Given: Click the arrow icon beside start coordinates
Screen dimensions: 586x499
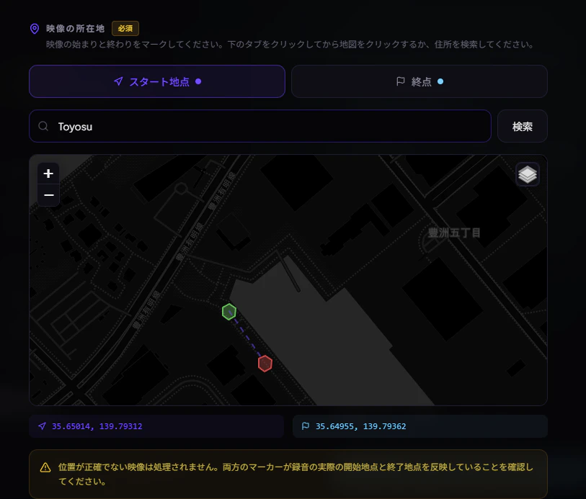Looking at the screenshot, I should [42, 426].
